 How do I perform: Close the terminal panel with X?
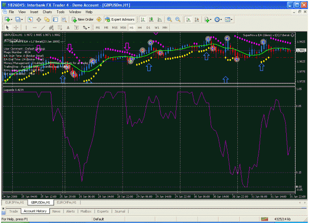pyautogui.click(x=3, y=209)
